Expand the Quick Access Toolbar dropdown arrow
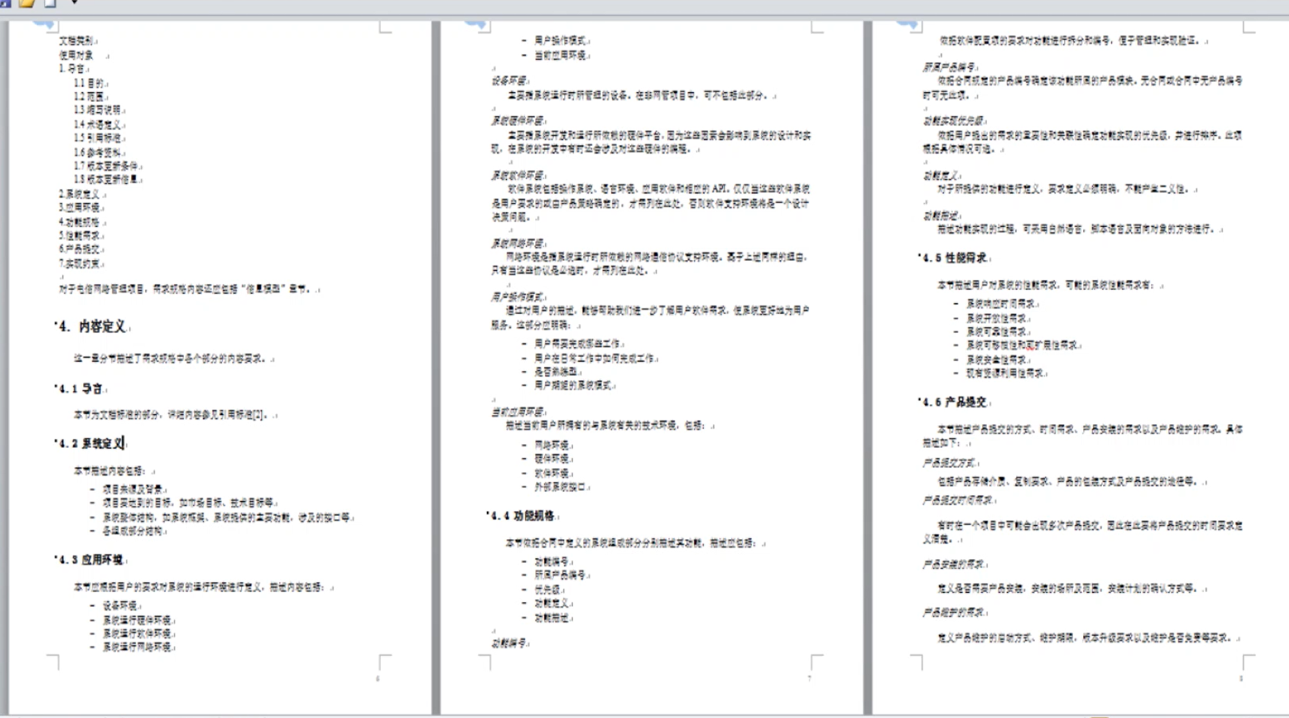Screen dimensions: 1289x718 click(74, 2)
